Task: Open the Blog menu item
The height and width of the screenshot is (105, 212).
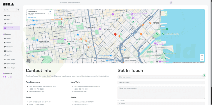Action: coord(8,19)
